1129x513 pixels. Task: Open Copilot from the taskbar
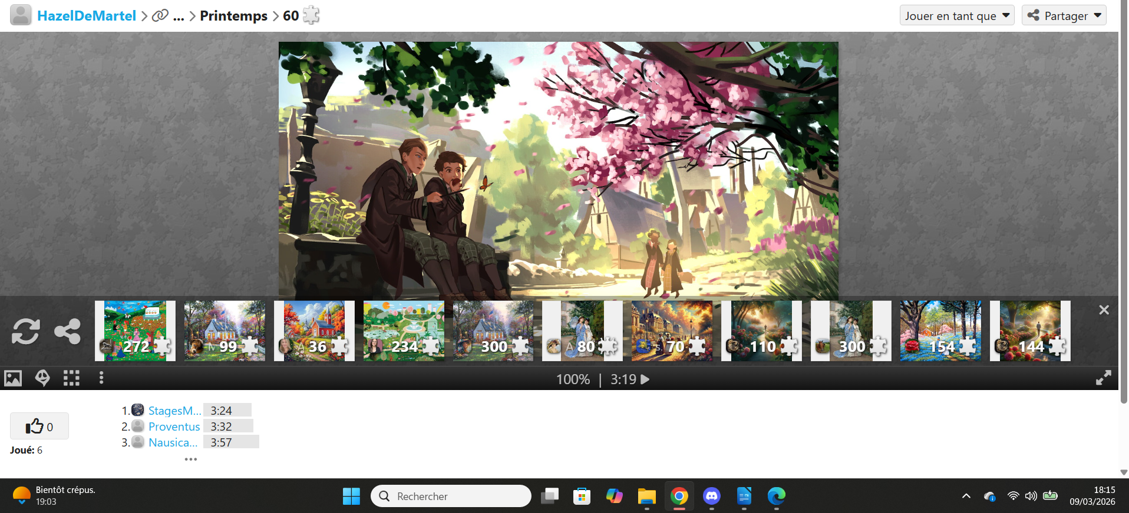pyautogui.click(x=615, y=496)
